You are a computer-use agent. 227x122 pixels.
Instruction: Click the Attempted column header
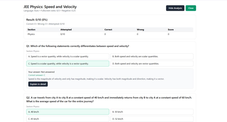[66, 30]
